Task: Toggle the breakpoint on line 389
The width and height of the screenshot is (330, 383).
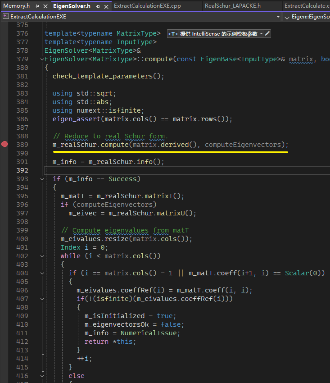Action: (5, 144)
